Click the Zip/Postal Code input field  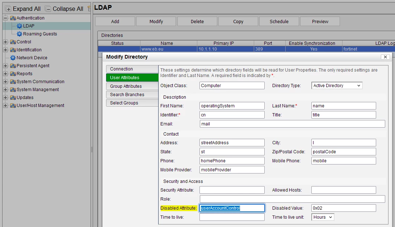[344, 152]
